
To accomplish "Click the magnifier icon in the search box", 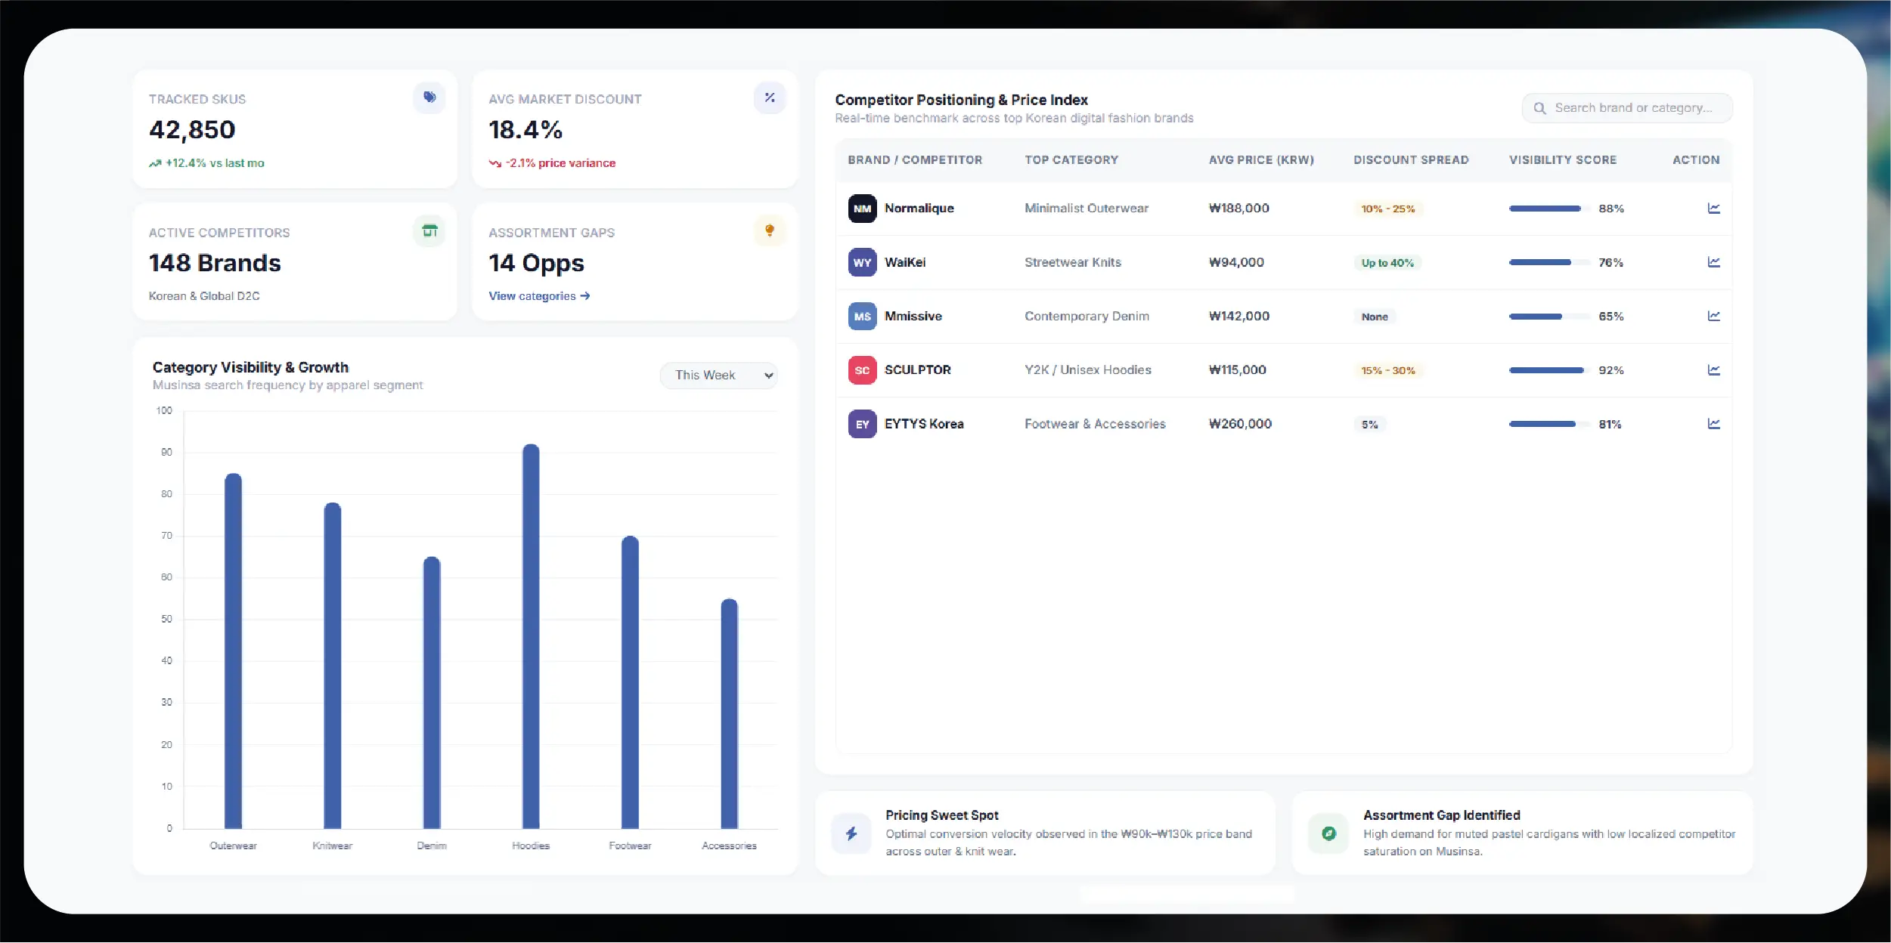I will 1539,108.
